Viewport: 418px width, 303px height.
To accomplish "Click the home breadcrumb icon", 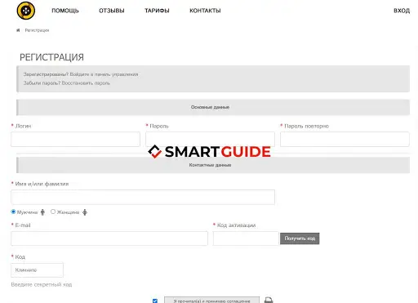I will [18, 30].
